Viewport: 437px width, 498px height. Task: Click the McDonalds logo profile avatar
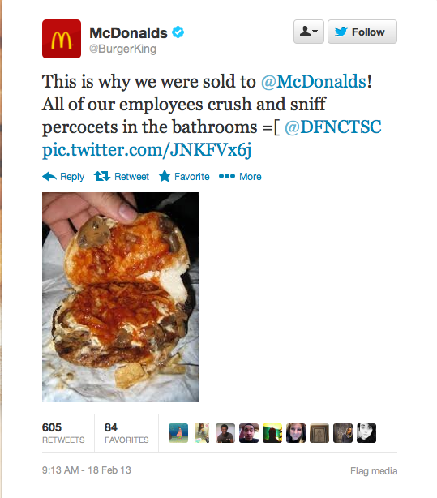coord(62,39)
